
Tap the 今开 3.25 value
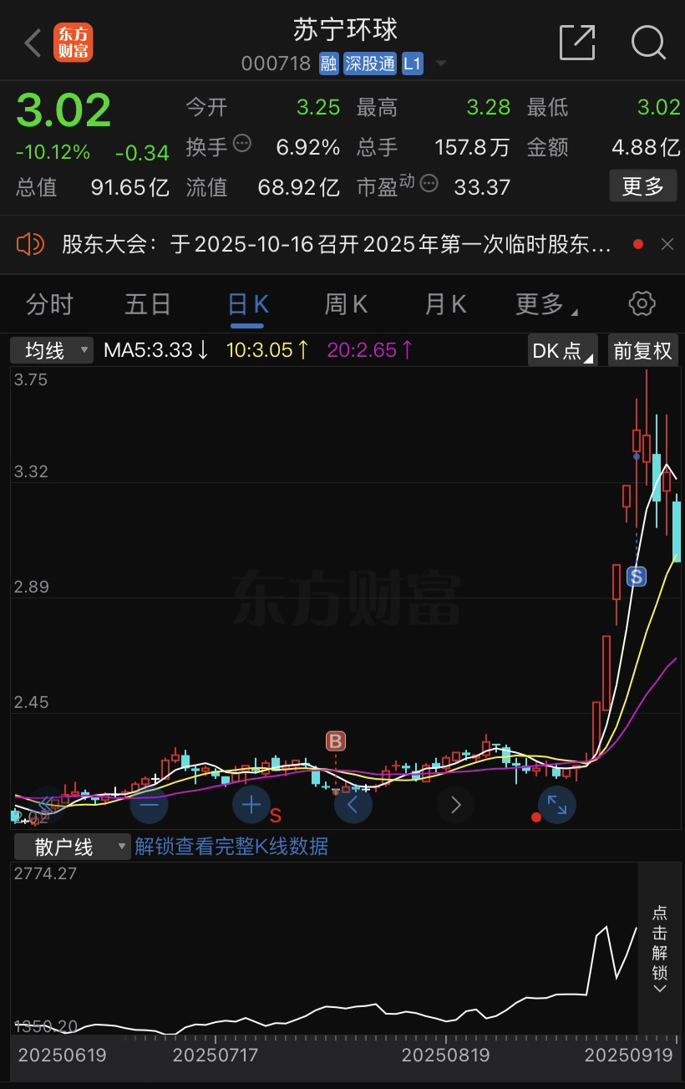[x=318, y=107]
